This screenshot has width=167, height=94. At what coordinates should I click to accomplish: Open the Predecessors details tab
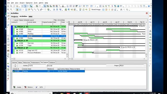[35, 63]
